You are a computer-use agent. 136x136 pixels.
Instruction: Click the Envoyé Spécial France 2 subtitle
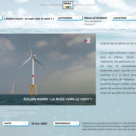tap(93, 23)
